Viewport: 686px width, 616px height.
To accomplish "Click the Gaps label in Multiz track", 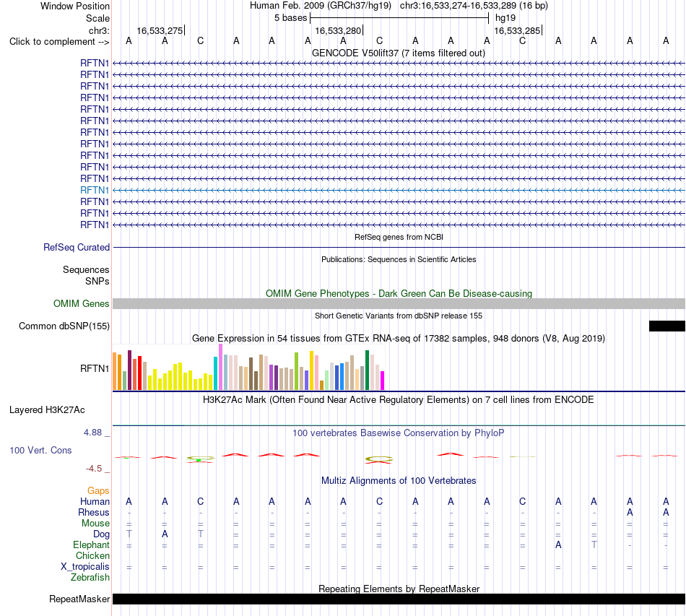I will tap(98, 491).
